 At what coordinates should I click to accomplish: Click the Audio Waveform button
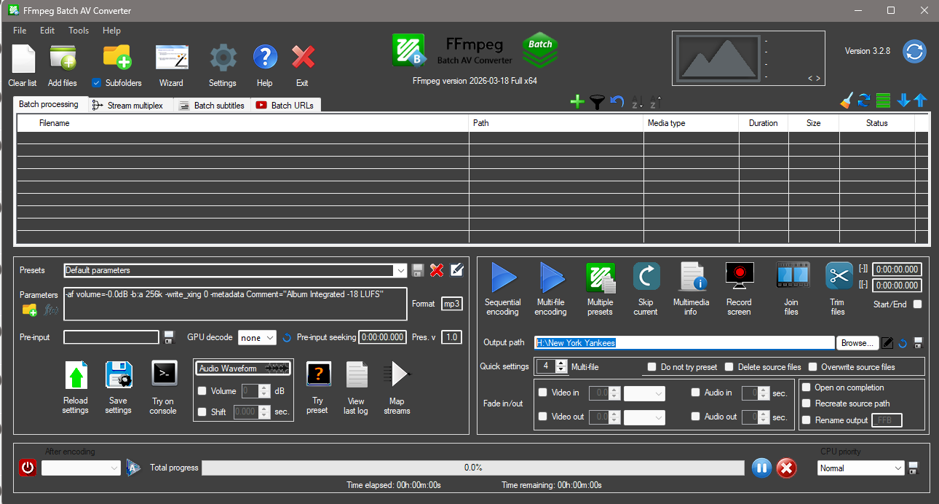coord(243,369)
